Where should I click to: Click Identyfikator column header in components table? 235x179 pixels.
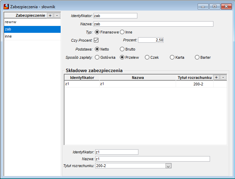[x=82, y=78]
